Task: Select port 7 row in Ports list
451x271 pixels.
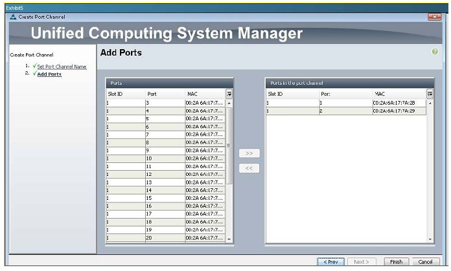Action: click(x=166, y=135)
